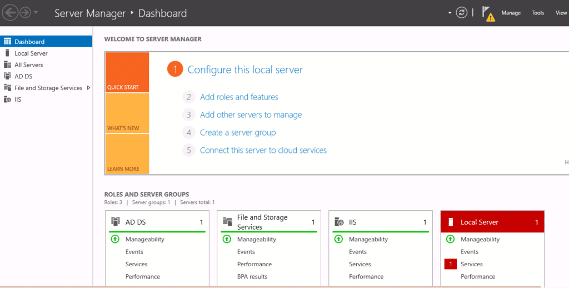
Task: Open Services in IIS tile
Action: (x=360, y=264)
